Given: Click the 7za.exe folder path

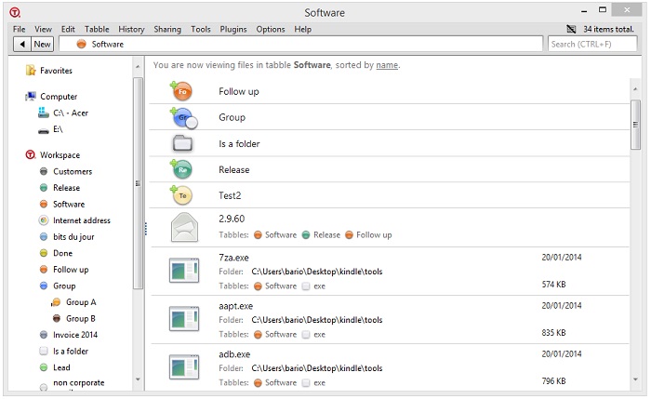Looking at the screenshot, I should 317,272.
